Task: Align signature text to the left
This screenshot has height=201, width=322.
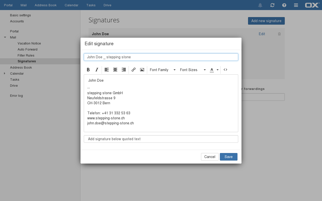Action: coord(107,70)
